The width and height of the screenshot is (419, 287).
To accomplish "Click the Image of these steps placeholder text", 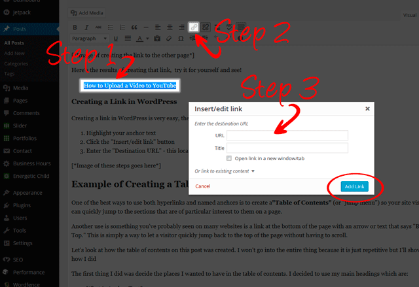I will point(116,165).
